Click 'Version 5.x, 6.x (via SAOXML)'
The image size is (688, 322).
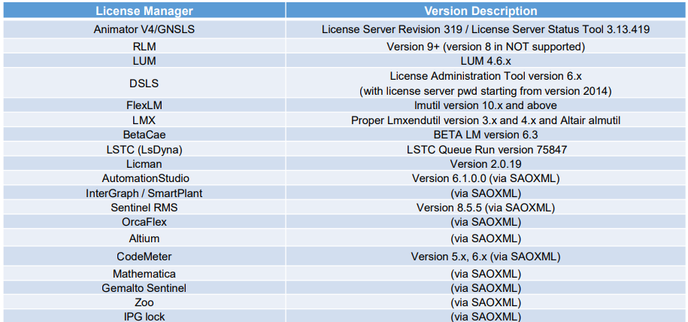pyautogui.click(x=486, y=256)
